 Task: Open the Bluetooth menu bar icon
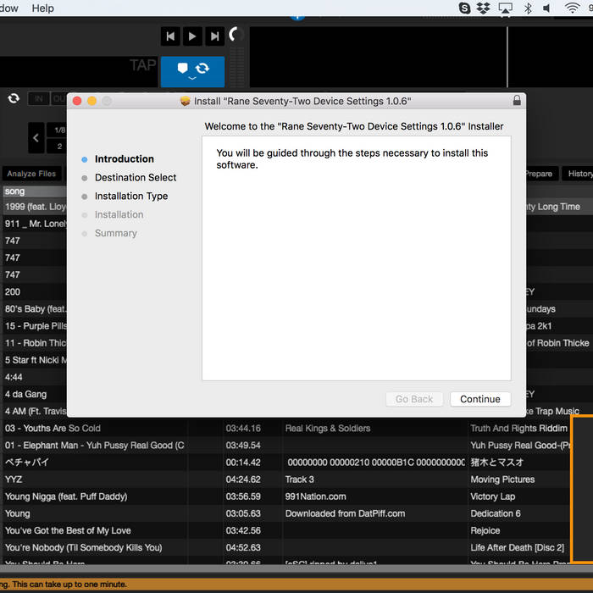(x=528, y=8)
